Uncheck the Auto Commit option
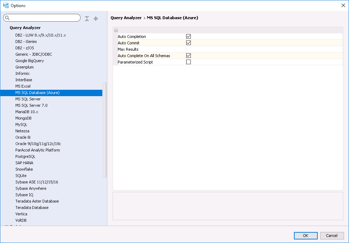This screenshot has width=349, height=243. 189,43
